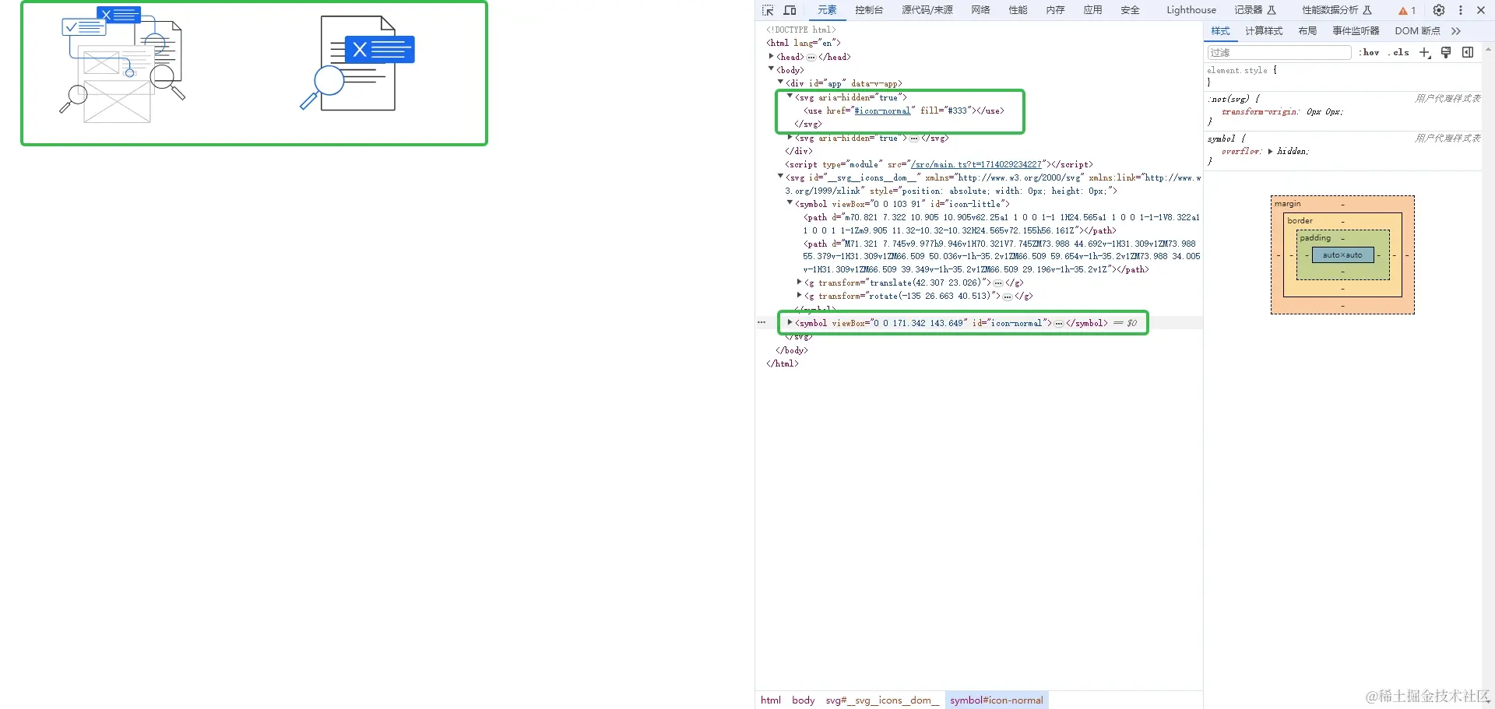The width and height of the screenshot is (1495, 709).
Task: Open the 记录器 tab
Action: click(1255, 10)
